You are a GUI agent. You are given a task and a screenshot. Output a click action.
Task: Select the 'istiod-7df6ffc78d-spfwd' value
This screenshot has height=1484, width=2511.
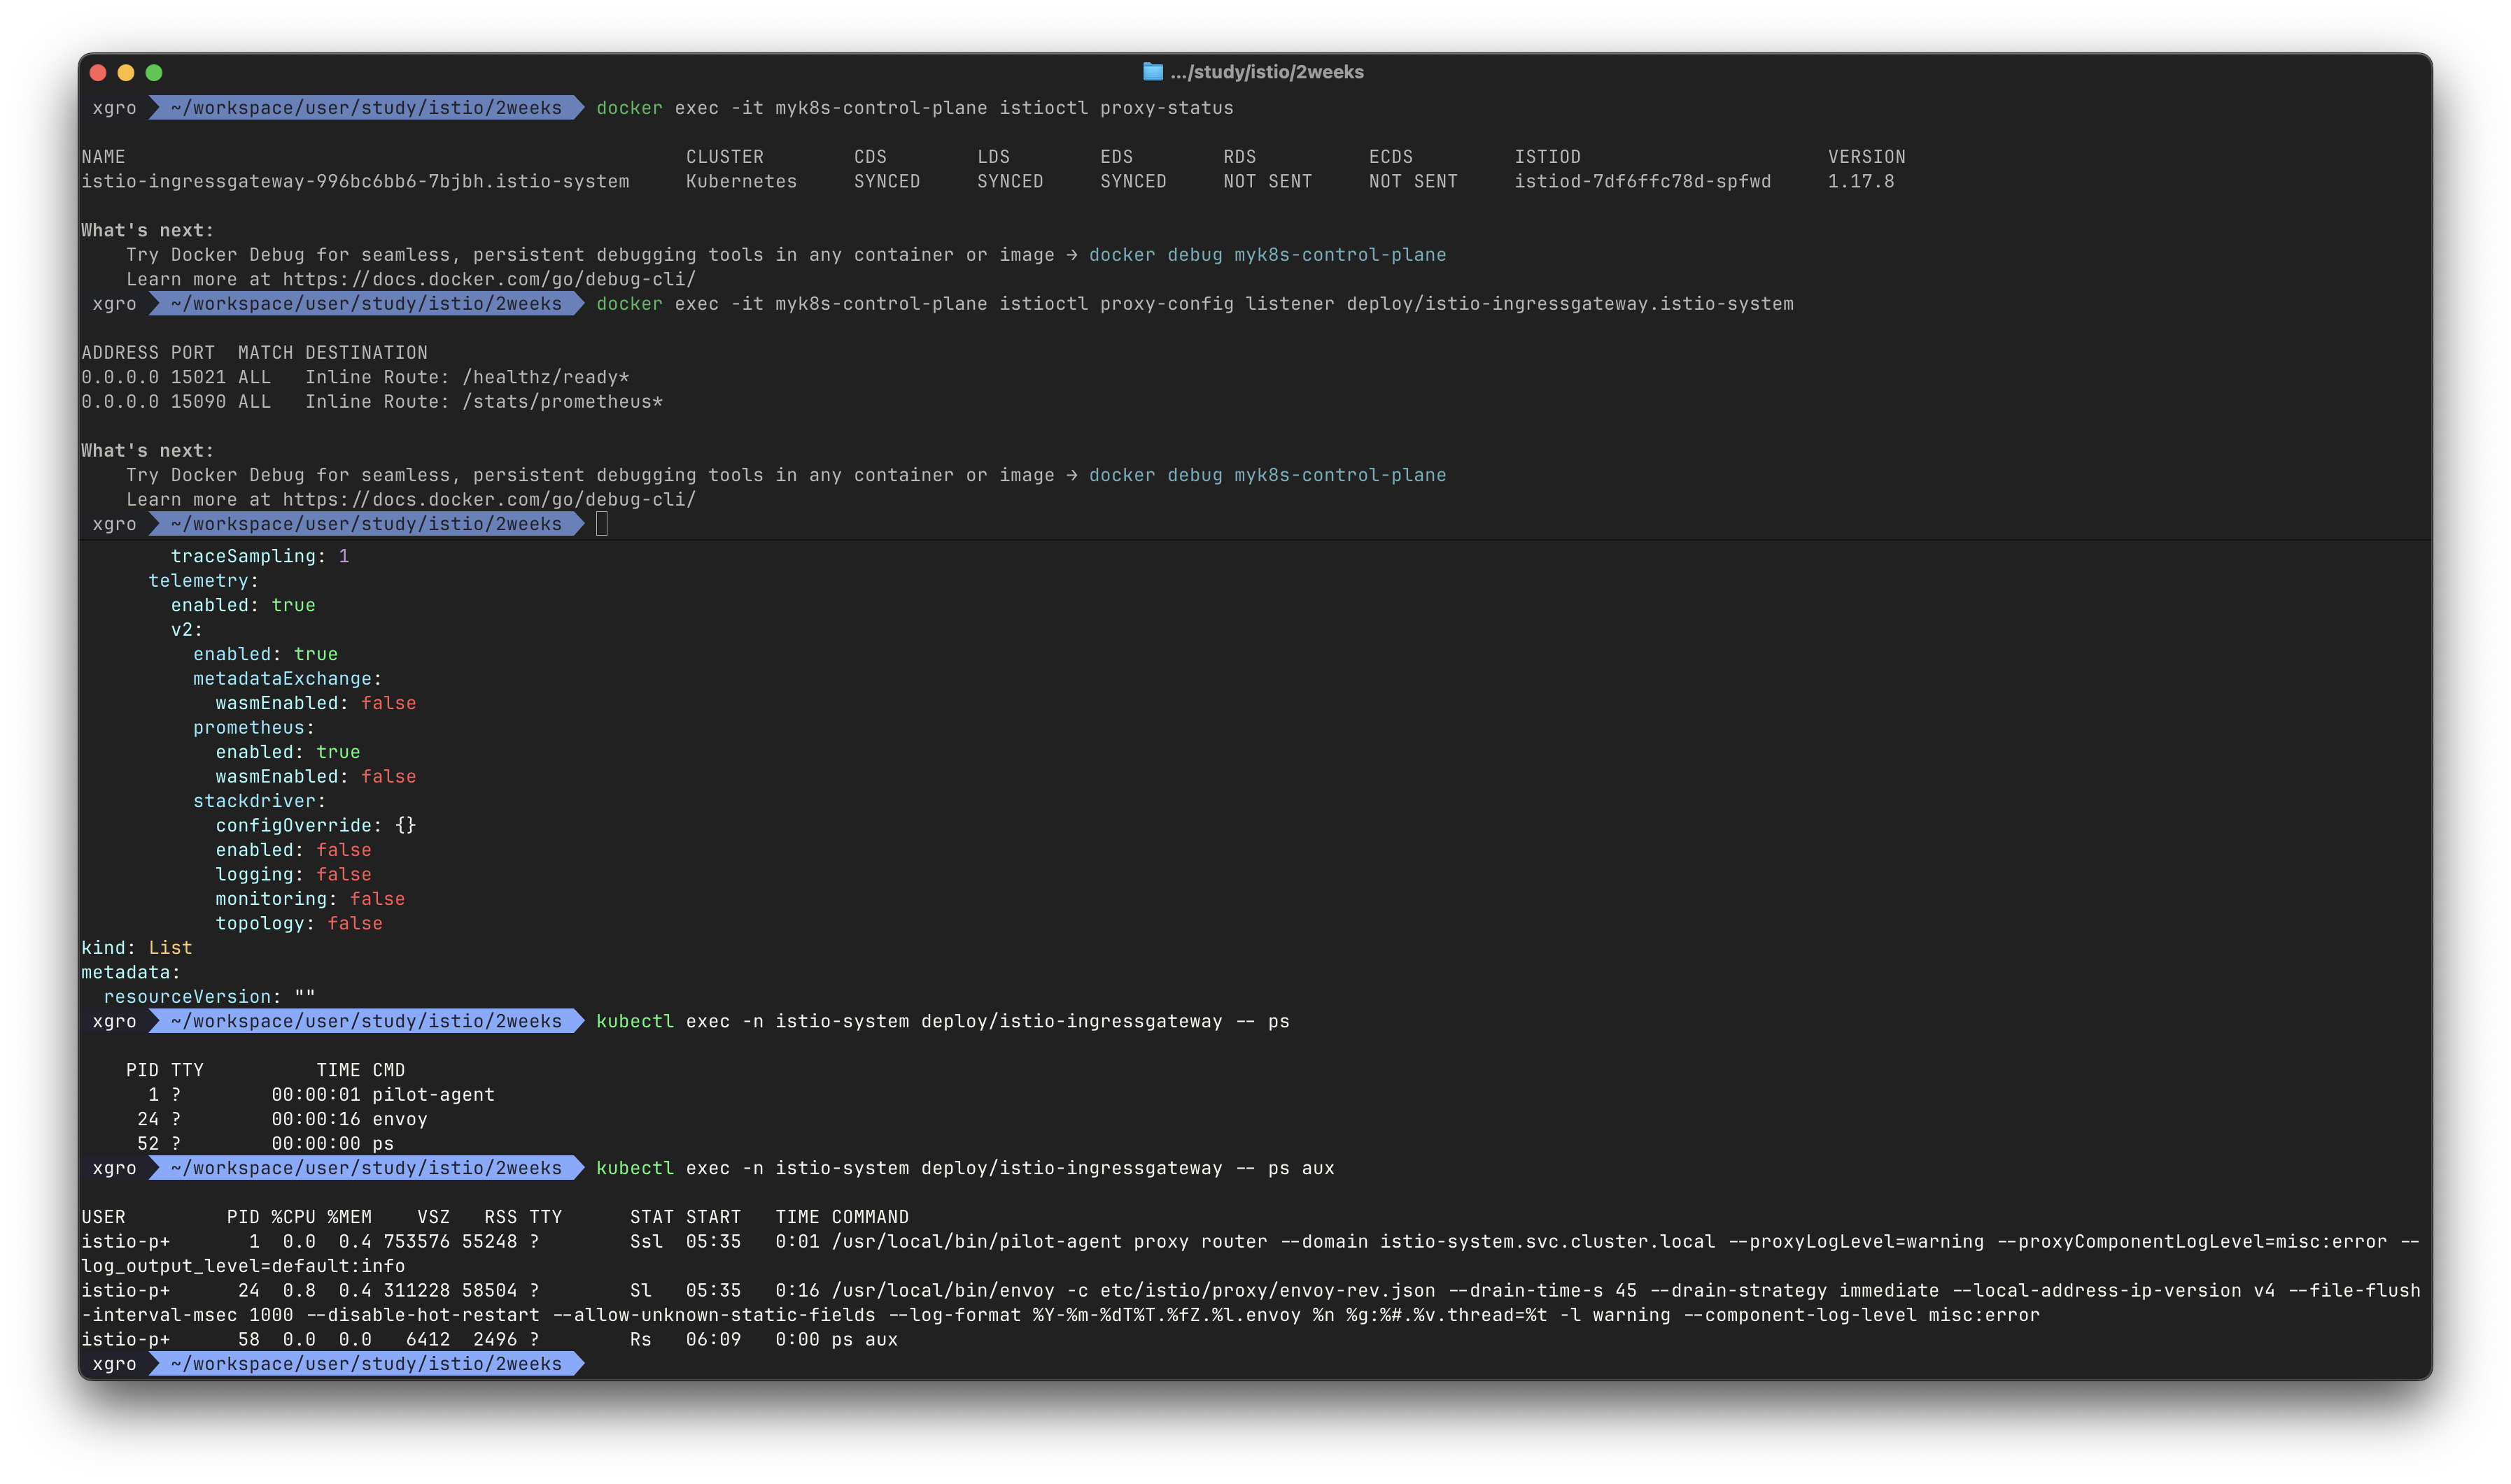point(1643,181)
